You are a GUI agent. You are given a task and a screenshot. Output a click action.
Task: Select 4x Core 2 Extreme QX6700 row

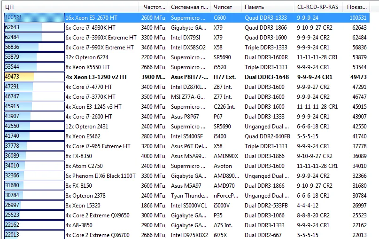point(187,235)
